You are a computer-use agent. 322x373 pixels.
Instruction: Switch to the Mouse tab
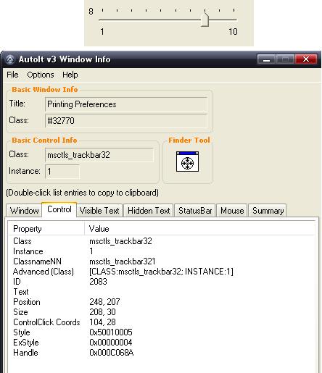pos(232,211)
